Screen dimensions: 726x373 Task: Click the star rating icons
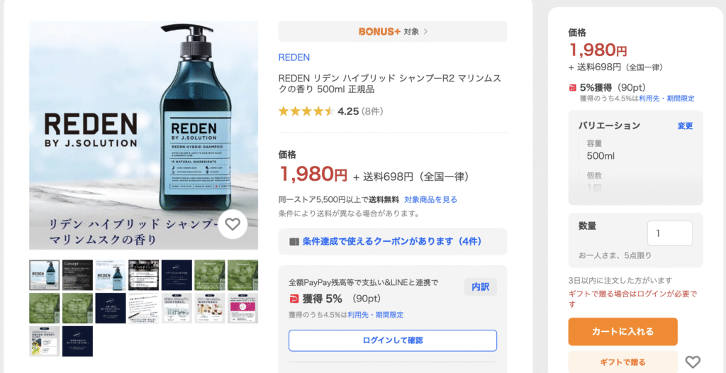click(306, 111)
